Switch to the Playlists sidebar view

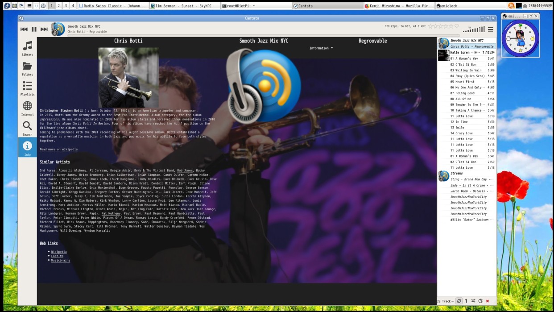click(x=27, y=88)
